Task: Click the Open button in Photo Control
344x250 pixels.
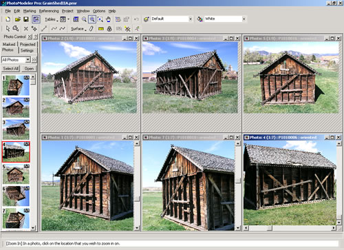Action: coord(29,68)
